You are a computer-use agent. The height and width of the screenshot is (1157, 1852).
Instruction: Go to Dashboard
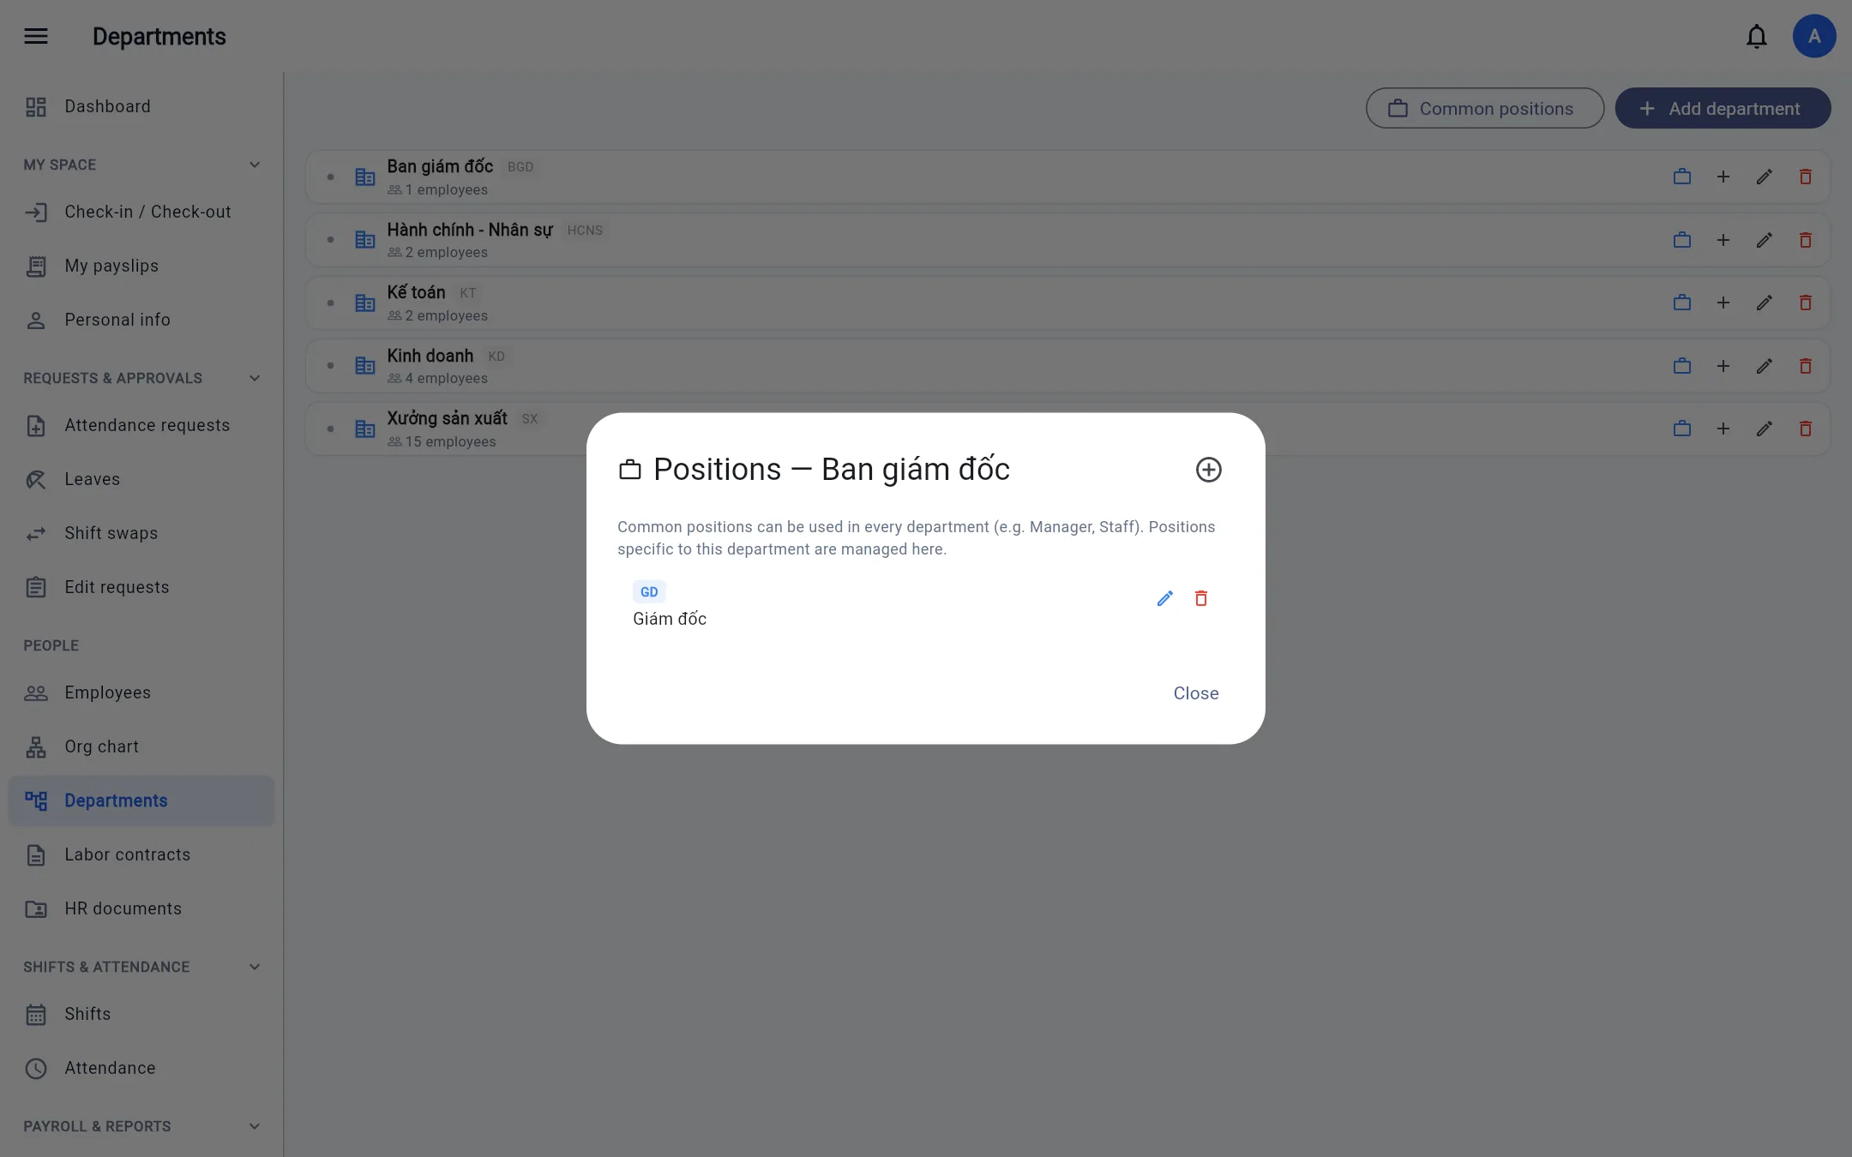pos(141,106)
